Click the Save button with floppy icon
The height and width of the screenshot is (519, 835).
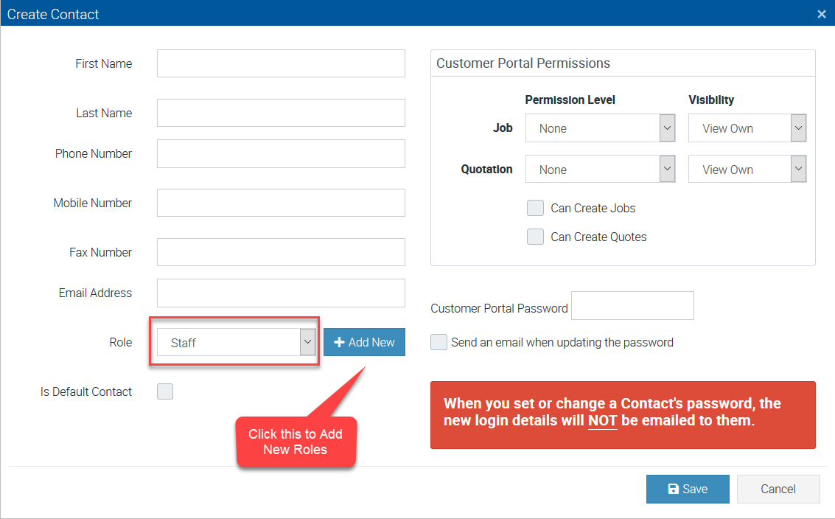pos(688,489)
